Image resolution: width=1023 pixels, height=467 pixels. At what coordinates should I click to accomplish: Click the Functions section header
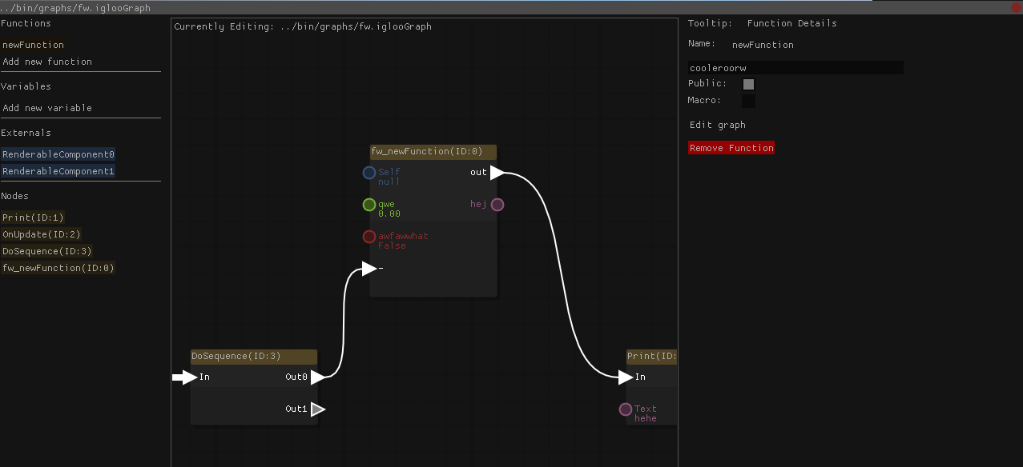point(26,23)
